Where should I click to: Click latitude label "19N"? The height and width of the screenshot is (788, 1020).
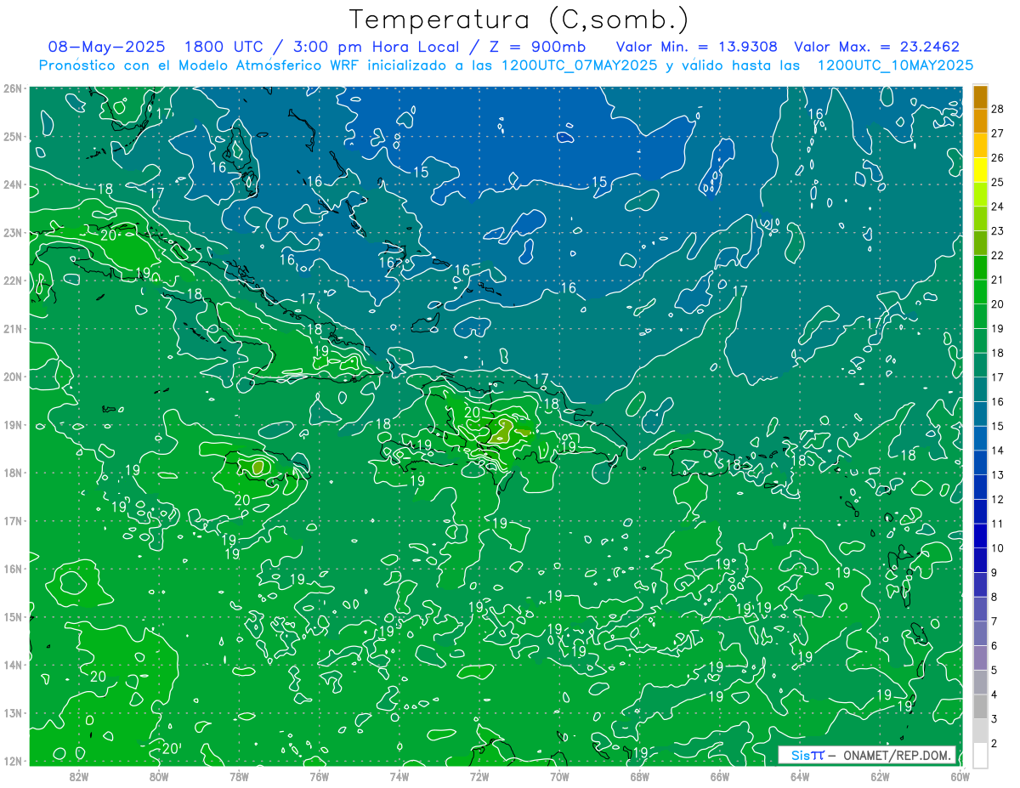(x=13, y=424)
